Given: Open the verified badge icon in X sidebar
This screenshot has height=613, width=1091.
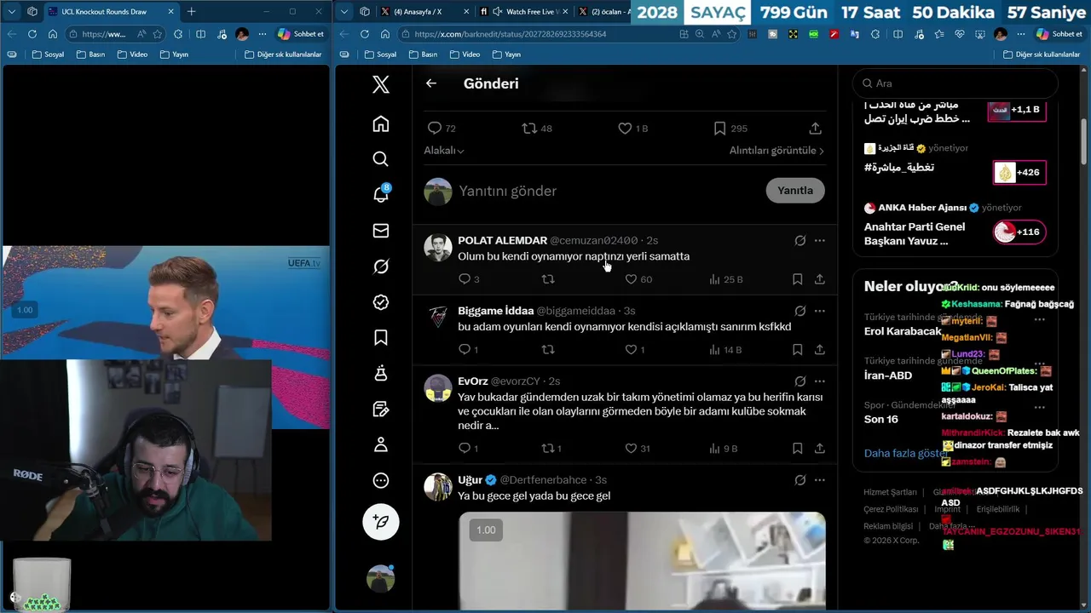Looking at the screenshot, I should point(381,302).
